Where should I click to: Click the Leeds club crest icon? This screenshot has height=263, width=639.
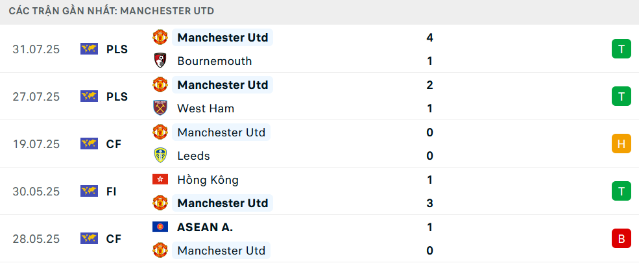click(x=160, y=155)
